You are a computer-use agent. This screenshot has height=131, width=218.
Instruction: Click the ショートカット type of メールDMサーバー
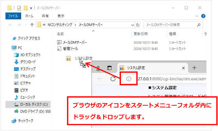[x=177, y=42]
